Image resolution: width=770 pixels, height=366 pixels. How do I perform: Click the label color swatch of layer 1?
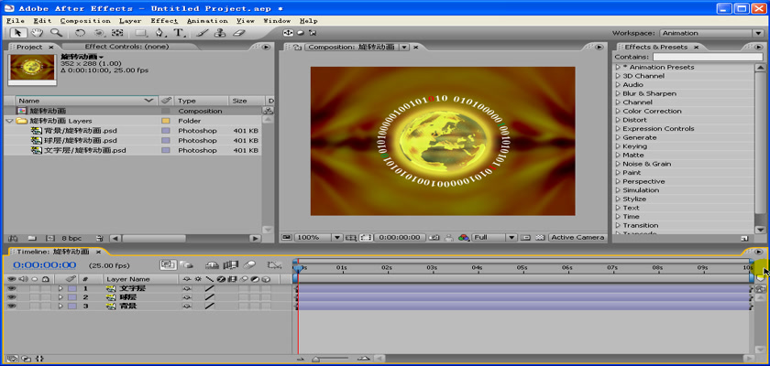click(72, 288)
